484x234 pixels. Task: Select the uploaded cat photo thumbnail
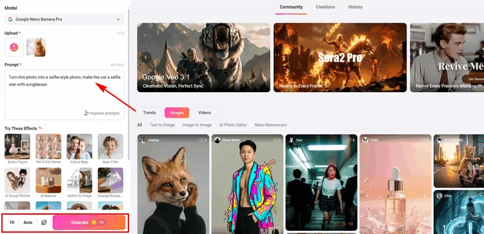(x=36, y=47)
